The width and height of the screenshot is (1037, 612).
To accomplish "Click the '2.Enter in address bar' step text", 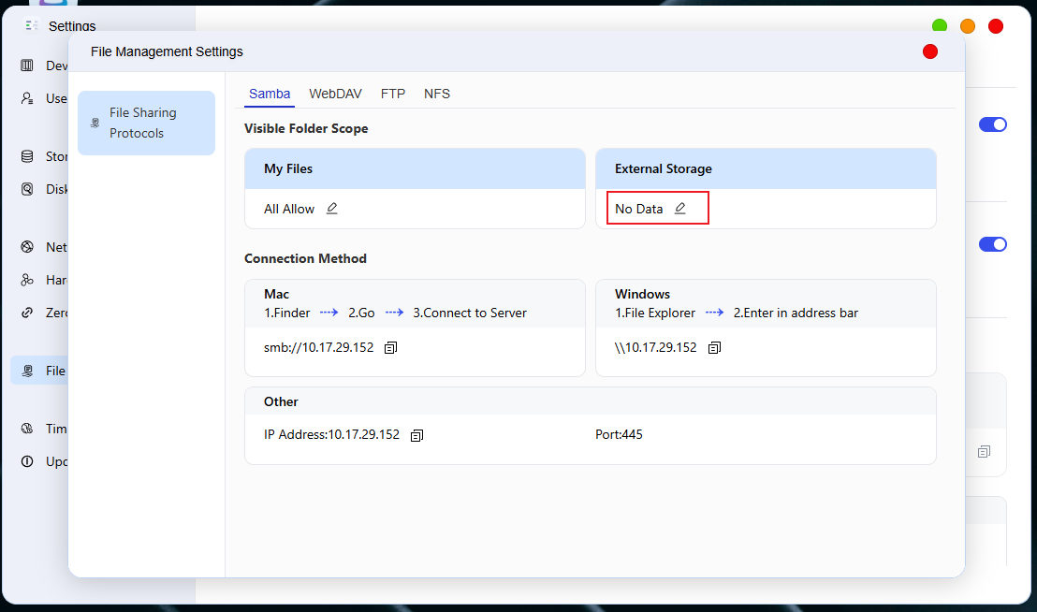I will click(796, 313).
